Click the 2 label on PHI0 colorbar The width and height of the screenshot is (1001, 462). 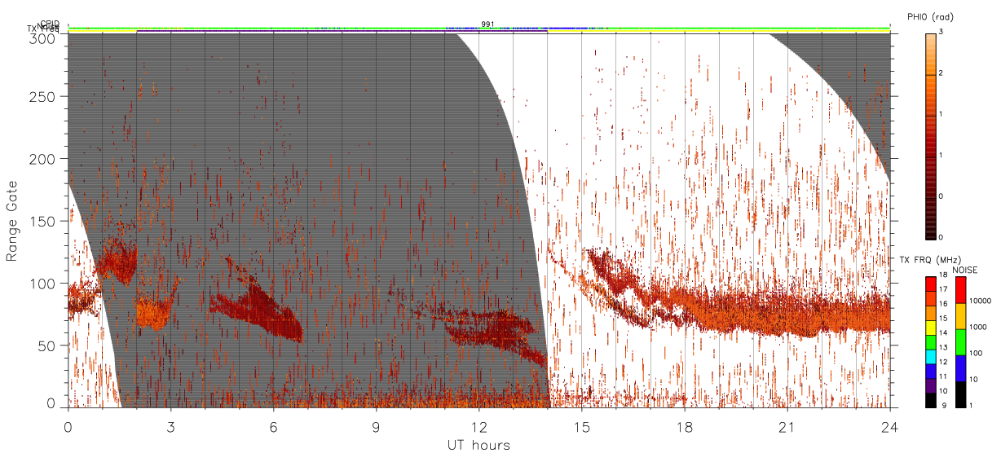pos(939,74)
